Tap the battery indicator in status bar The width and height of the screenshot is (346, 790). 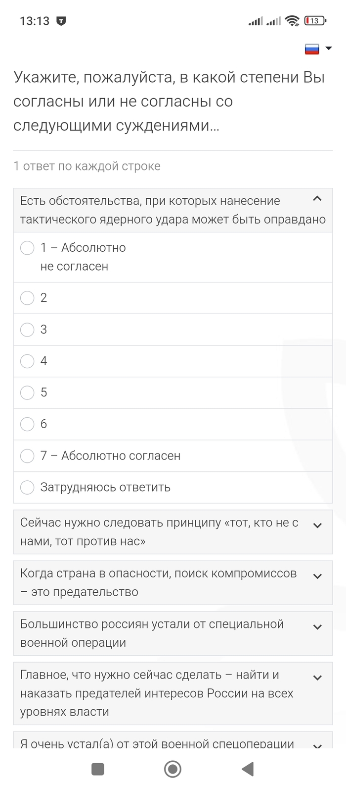click(315, 21)
